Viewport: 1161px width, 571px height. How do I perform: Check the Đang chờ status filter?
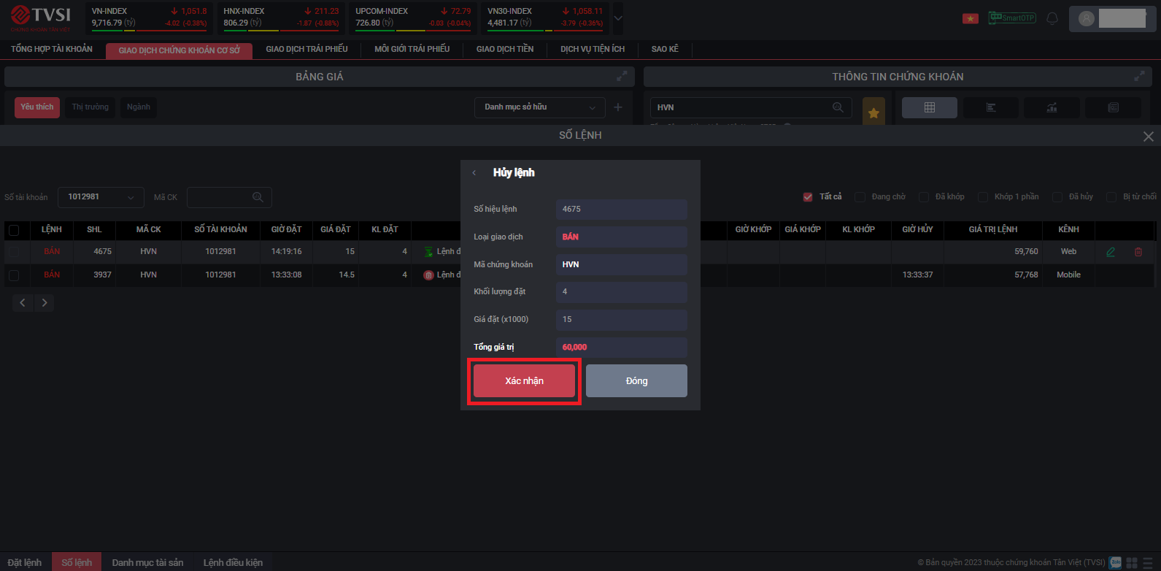[x=860, y=197]
